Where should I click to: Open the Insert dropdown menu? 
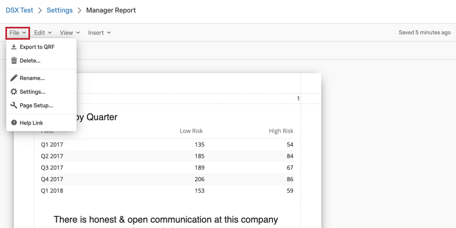point(99,33)
